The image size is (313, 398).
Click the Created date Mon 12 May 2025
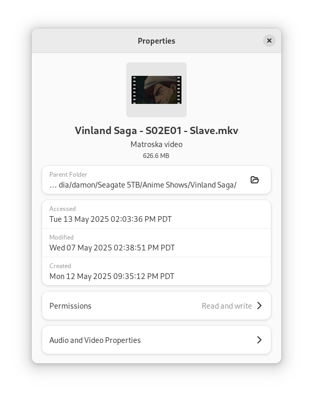point(112,276)
